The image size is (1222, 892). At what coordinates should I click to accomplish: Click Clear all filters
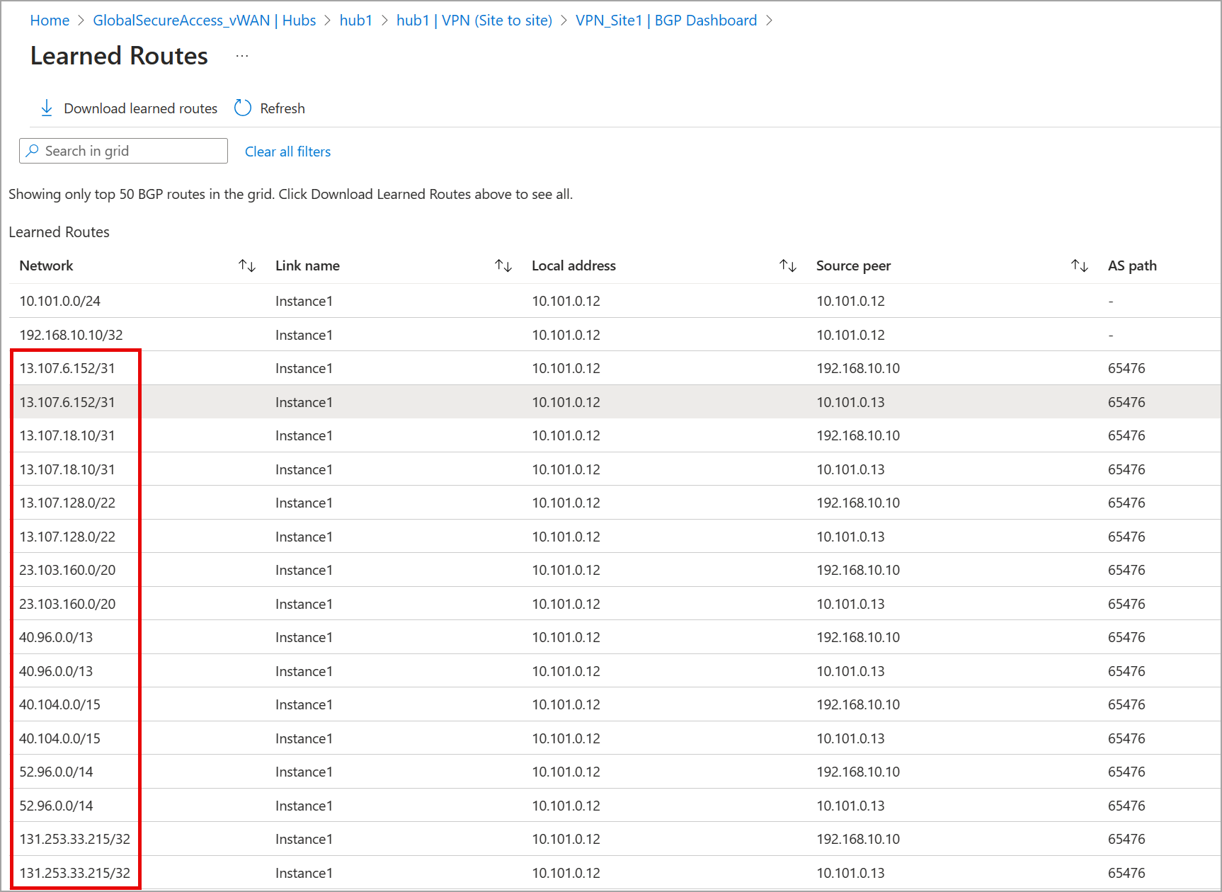287,151
